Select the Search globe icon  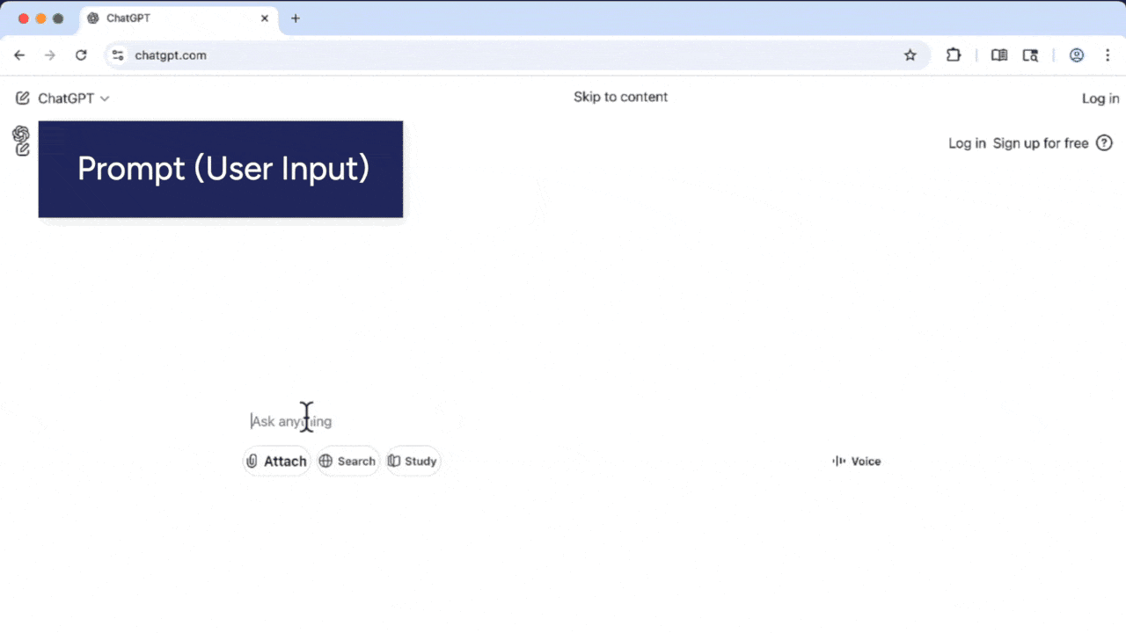[x=325, y=461]
